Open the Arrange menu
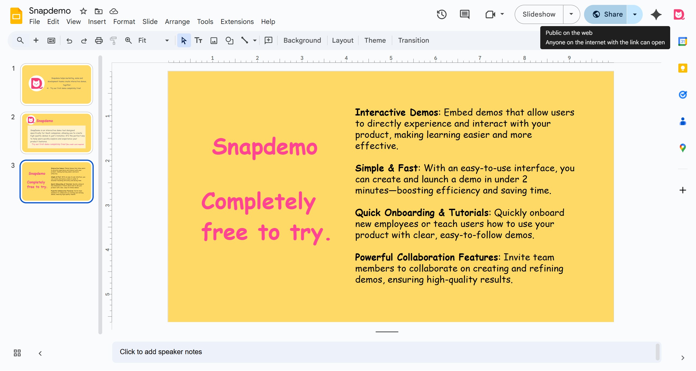 (x=177, y=21)
